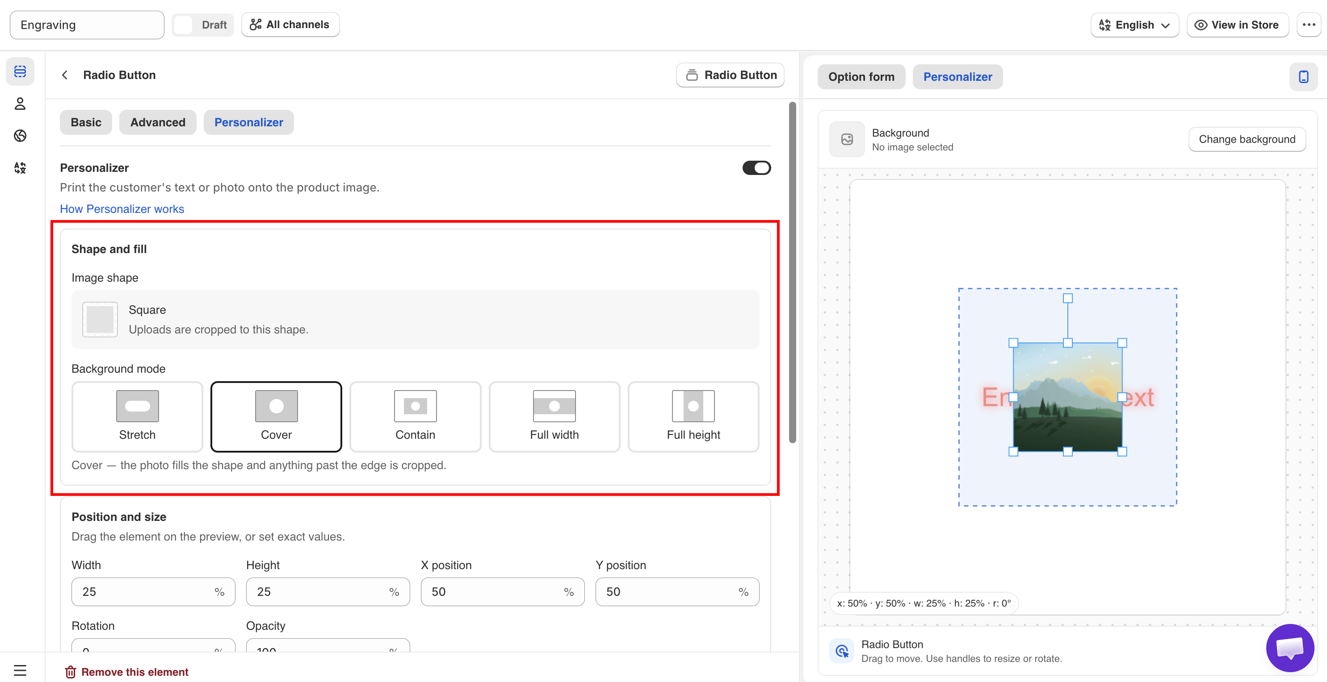Open How Personalizer works link
Image resolution: width=1327 pixels, height=682 pixels.
click(122, 209)
